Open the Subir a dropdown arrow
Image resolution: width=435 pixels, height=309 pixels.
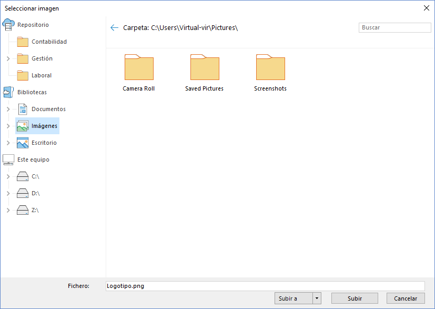(317, 298)
